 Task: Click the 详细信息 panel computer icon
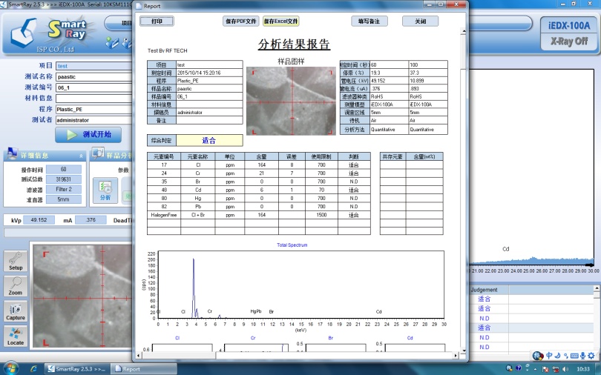(12, 153)
